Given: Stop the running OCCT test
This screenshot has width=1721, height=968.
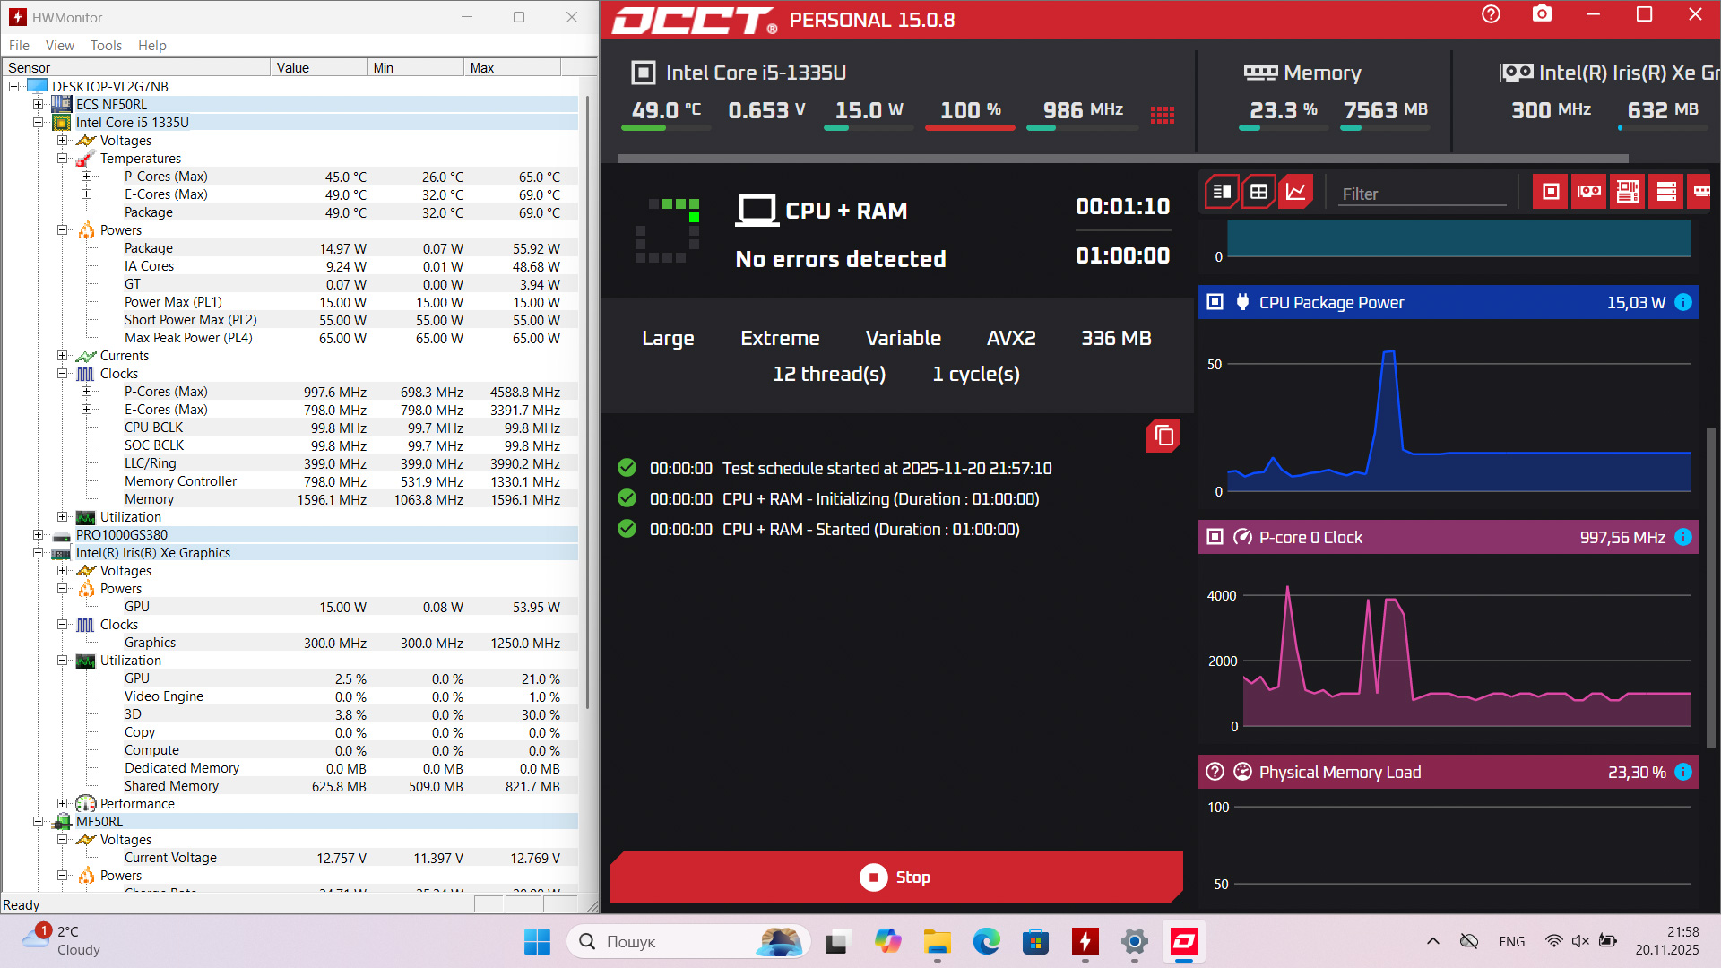Looking at the screenshot, I should point(896,877).
